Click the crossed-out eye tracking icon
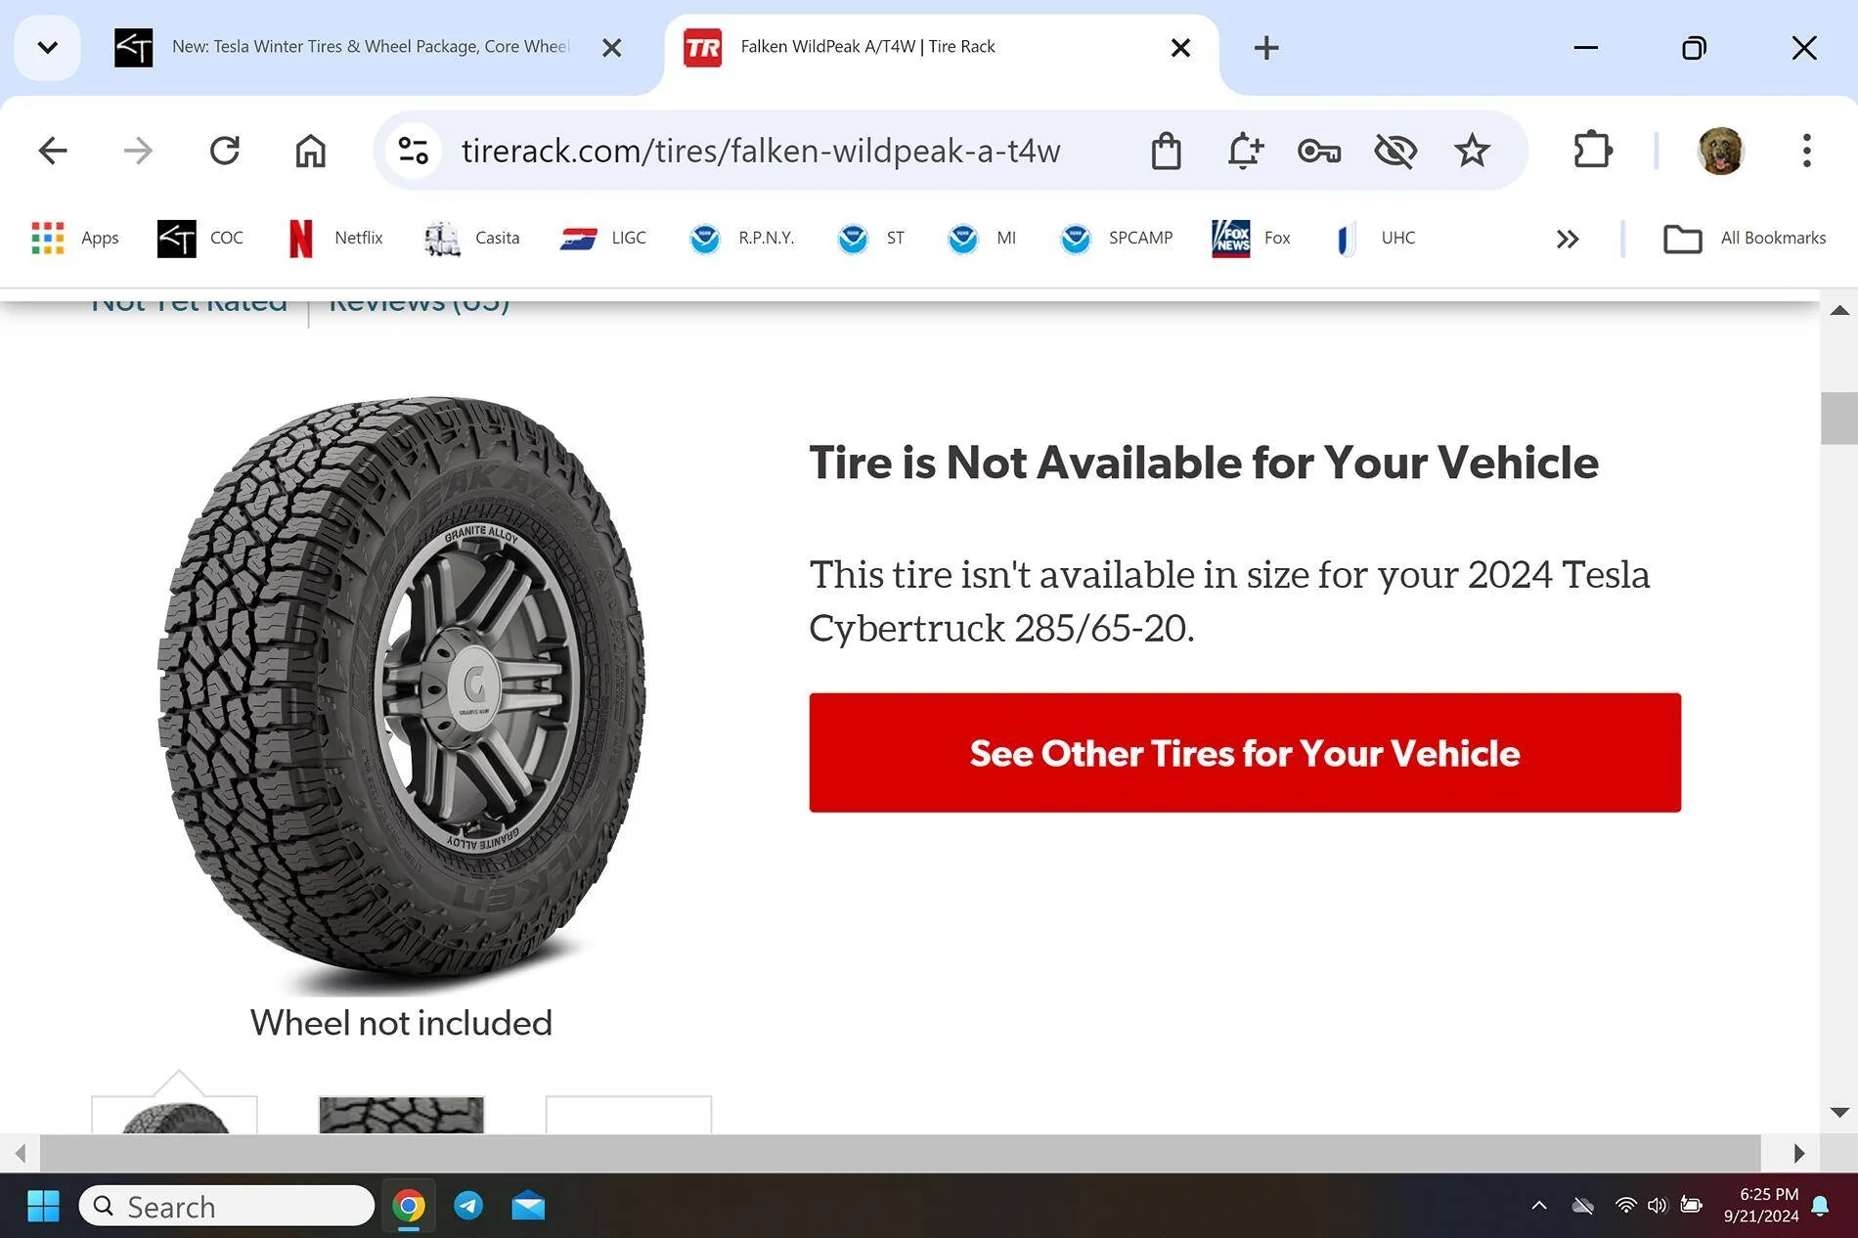The width and height of the screenshot is (1858, 1238). coord(1395,151)
